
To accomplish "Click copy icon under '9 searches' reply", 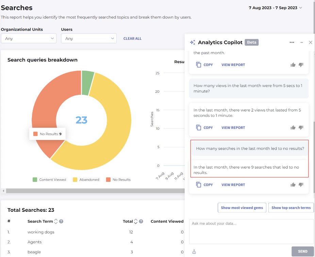I will (x=198, y=185).
